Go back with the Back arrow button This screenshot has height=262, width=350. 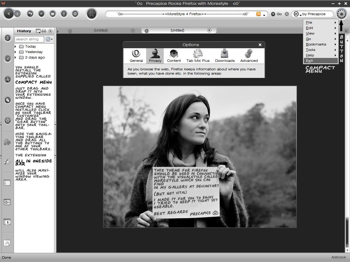point(9,14)
